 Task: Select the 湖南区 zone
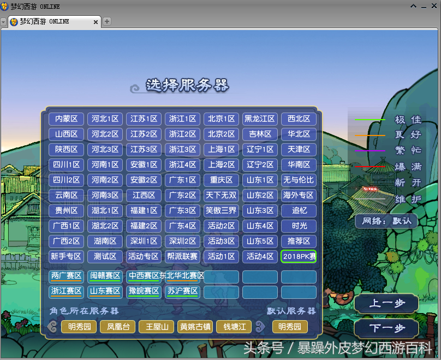pos(105,241)
